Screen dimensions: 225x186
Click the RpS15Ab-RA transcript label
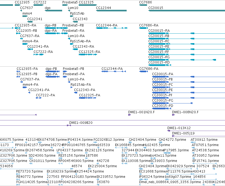coord(80,41)
